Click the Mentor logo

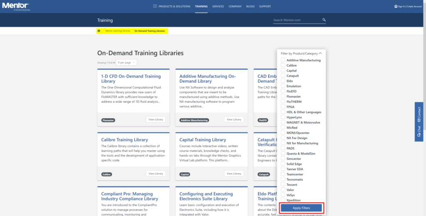tap(16, 7)
